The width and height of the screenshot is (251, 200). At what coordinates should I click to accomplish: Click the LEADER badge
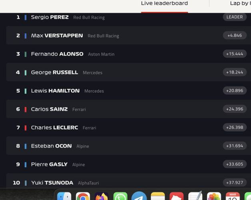[x=235, y=17]
